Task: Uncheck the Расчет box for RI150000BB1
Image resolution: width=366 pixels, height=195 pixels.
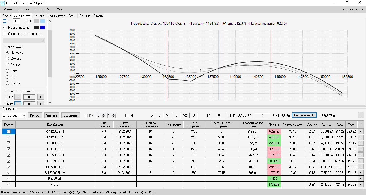Action: click(9, 143)
